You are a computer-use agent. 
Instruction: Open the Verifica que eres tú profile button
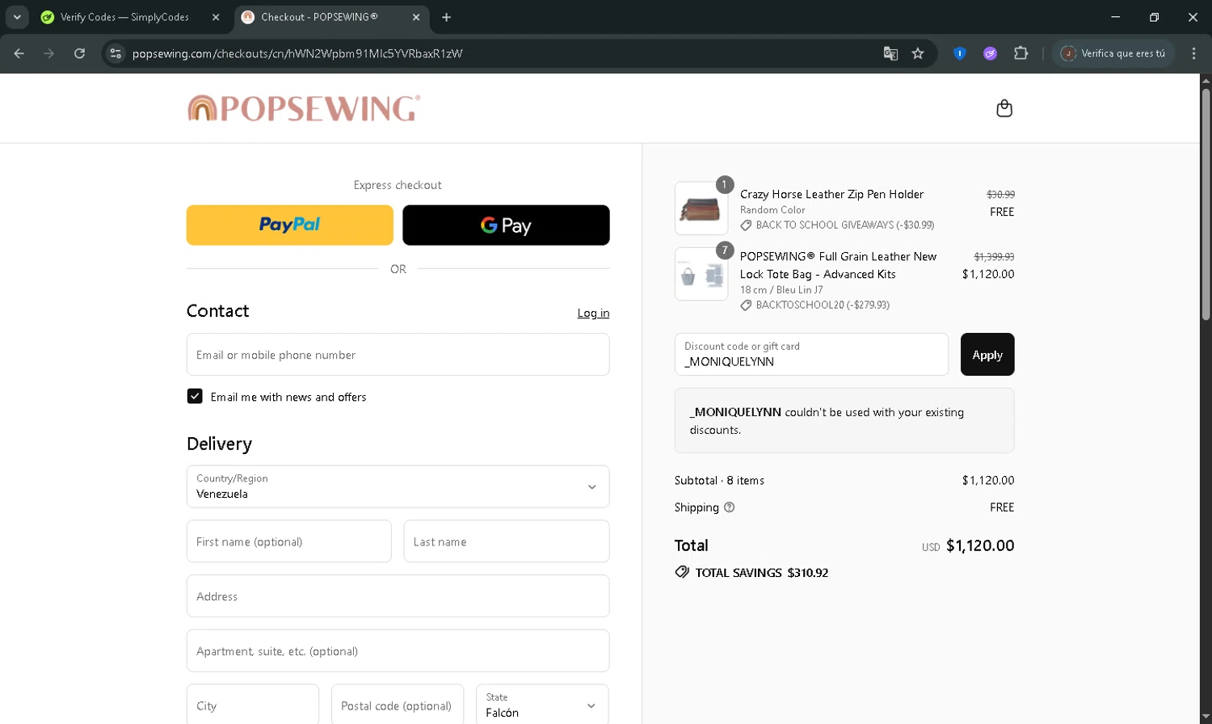pos(1113,53)
